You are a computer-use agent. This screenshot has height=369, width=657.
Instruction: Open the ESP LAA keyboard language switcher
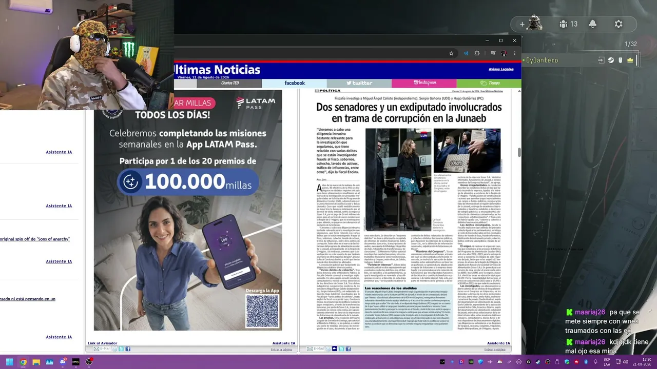click(x=607, y=362)
